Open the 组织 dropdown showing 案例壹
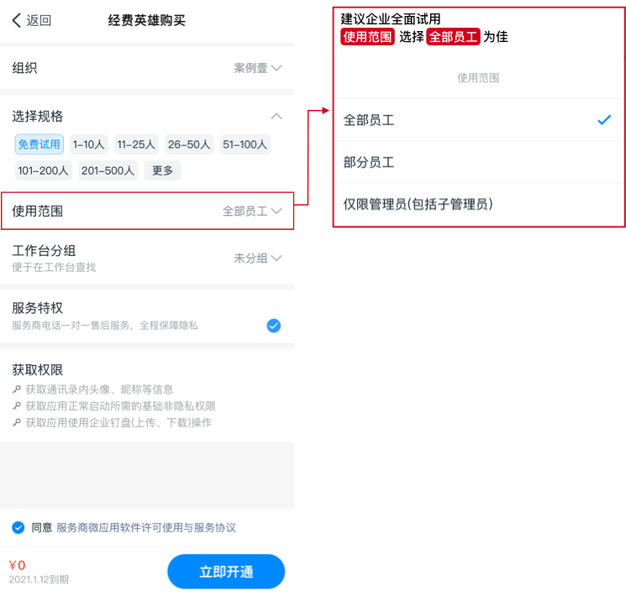The image size is (626, 601). pyautogui.click(x=257, y=68)
